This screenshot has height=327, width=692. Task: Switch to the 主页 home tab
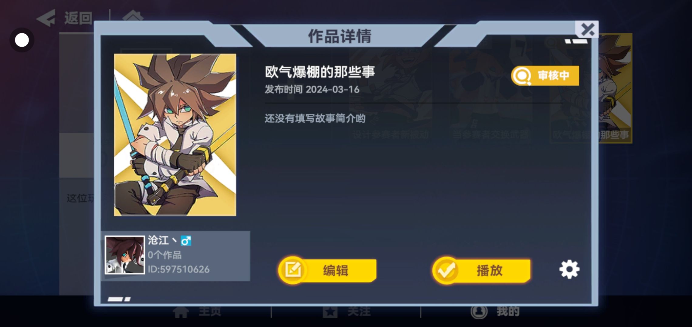pos(197,312)
